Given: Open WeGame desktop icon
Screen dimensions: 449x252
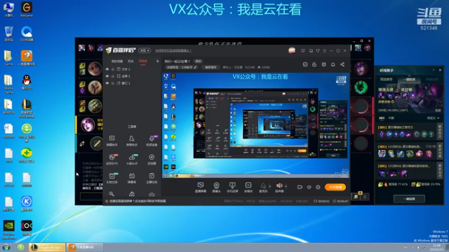Looking at the screenshot, I should [x=26, y=10].
